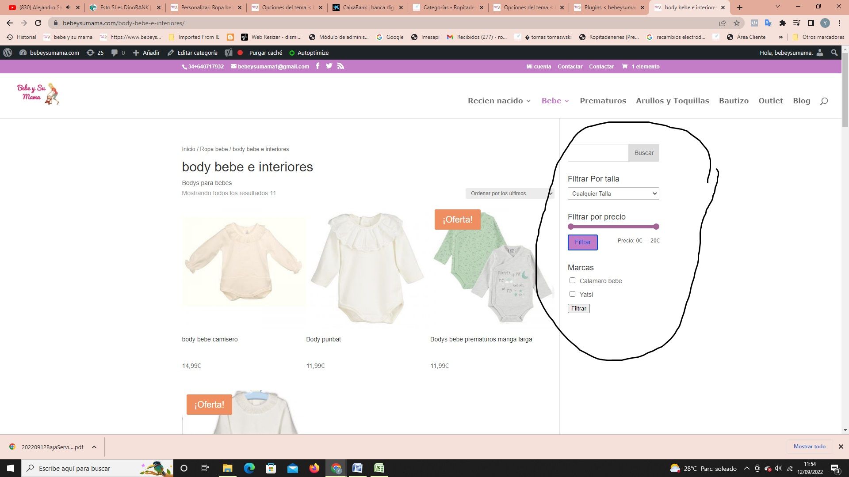The image size is (849, 477).
Task: Check the Calamaro bebe brand checkbox
Action: 572,280
